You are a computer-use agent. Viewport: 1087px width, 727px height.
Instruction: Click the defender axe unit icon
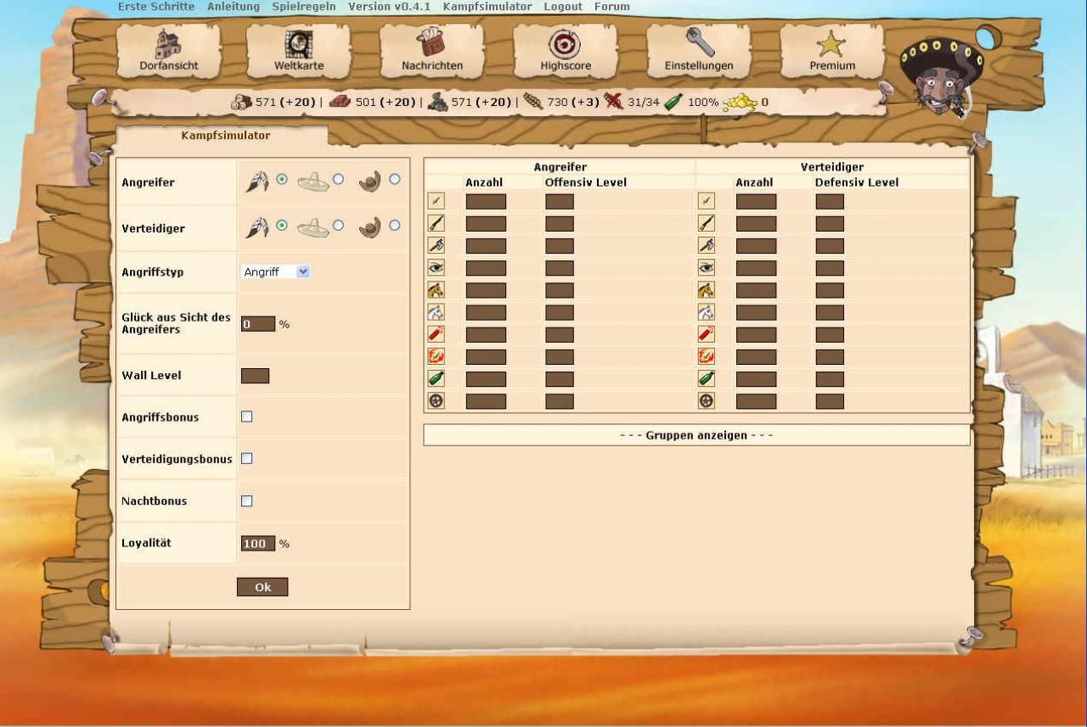706,245
